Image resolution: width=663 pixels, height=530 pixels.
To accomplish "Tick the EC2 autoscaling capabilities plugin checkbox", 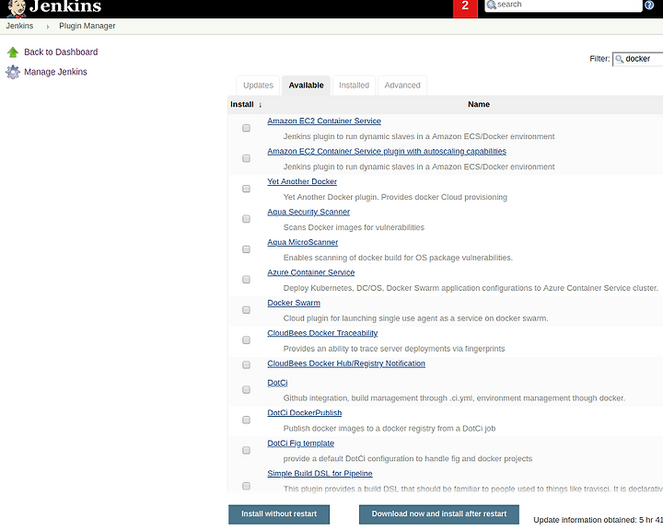I will 246,158.
